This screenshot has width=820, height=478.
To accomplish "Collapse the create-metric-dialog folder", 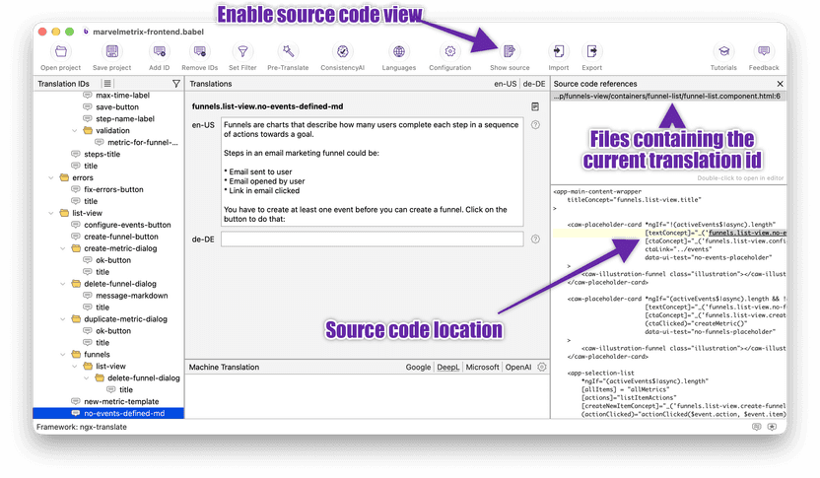I will click(63, 248).
